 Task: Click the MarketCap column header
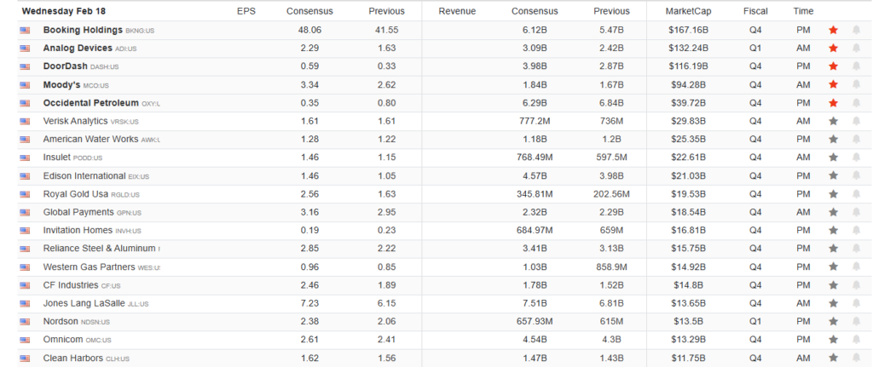pyautogui.click(x=688, y=11)
